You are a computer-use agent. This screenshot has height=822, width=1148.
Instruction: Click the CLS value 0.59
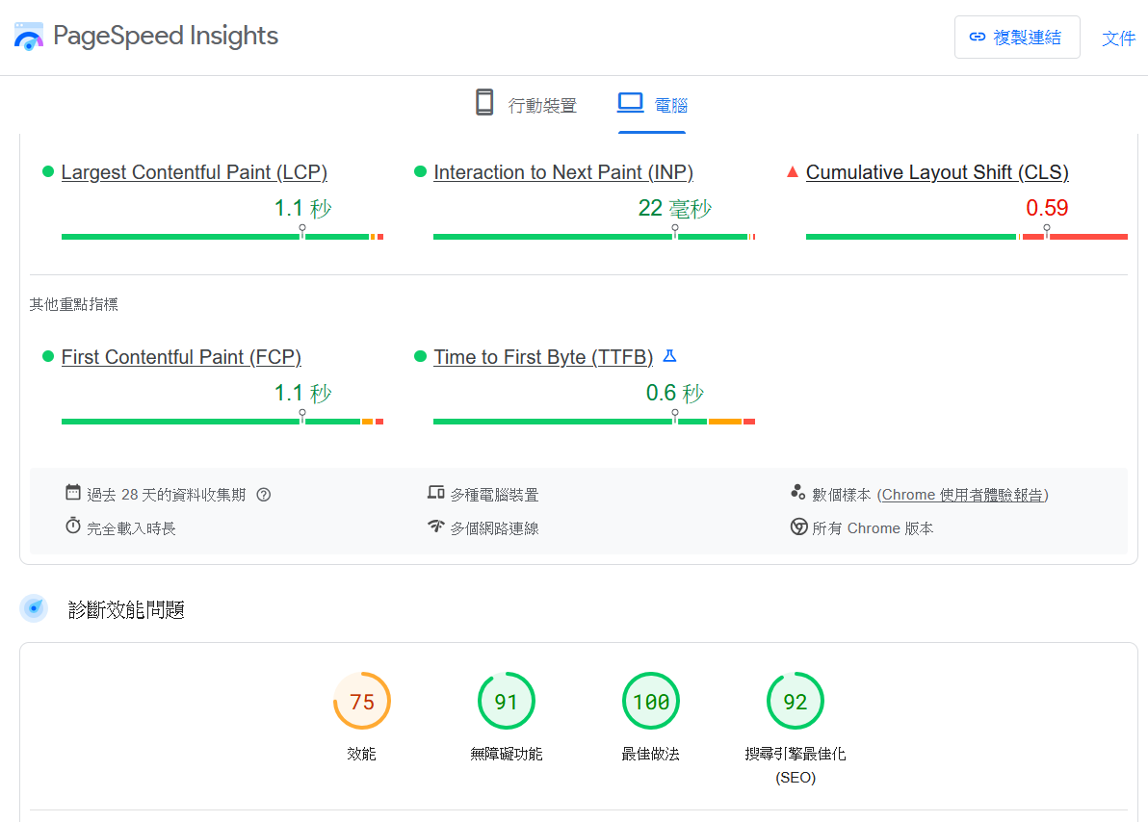tap(1047, 208)
